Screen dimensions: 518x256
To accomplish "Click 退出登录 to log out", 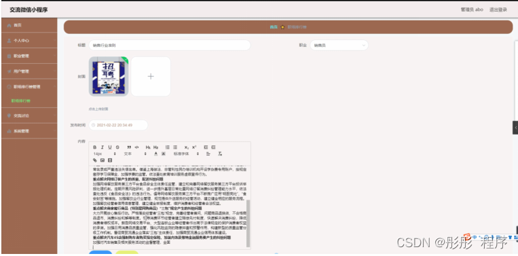I will pos(498,10).
